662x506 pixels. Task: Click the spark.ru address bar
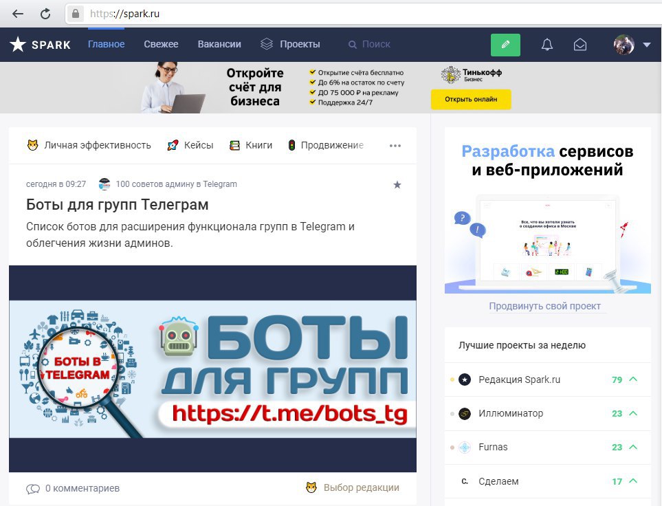(363, 14)
